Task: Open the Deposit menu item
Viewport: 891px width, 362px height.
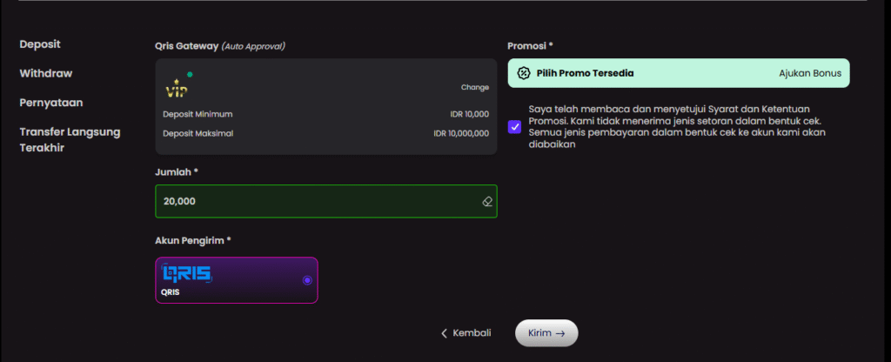Action: coord(40,44)
